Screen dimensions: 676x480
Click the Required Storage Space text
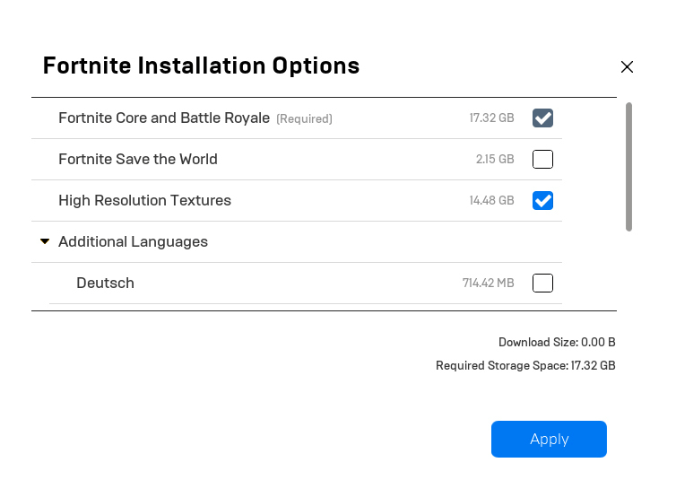(525, 366)
